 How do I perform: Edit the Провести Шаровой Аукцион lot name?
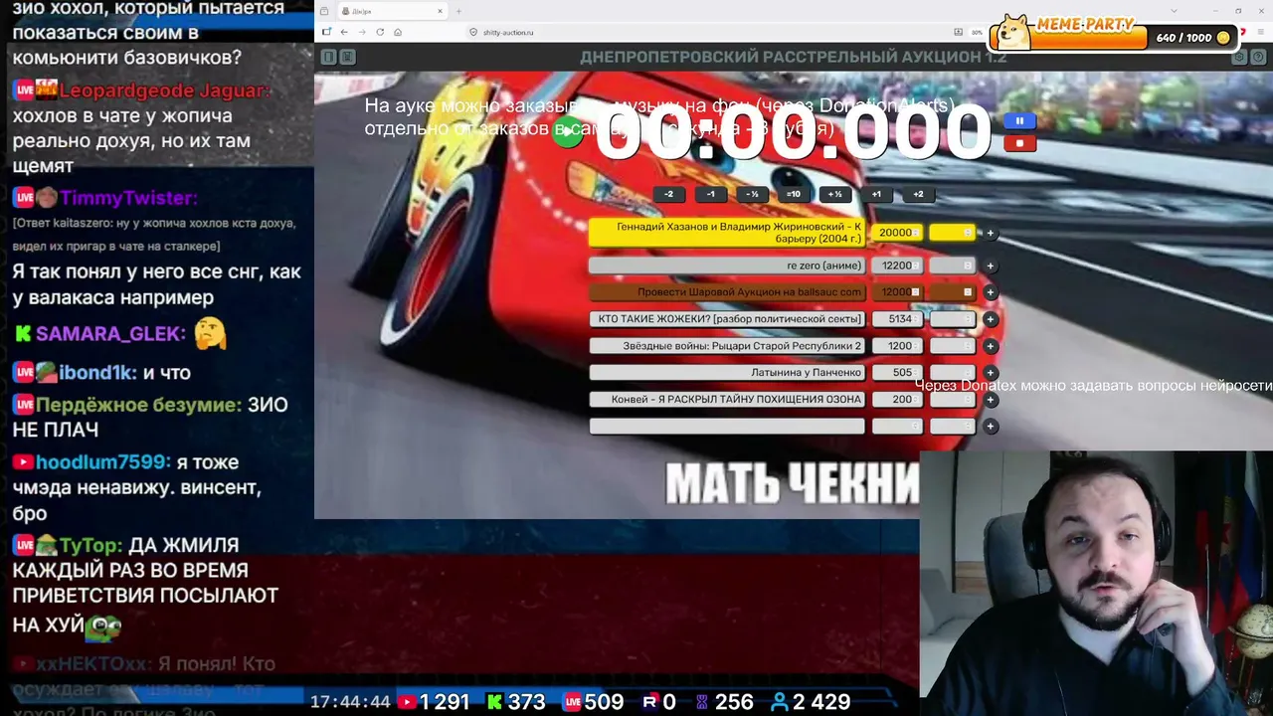(x=727, y=292)
